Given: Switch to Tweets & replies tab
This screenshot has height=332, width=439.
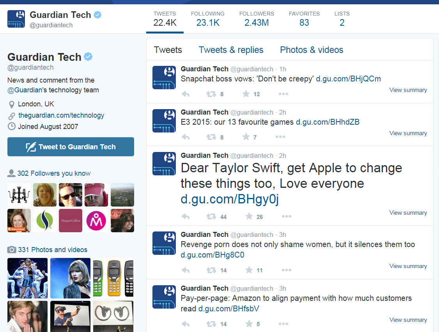Looking at the screenshot, I should (231, 50).
